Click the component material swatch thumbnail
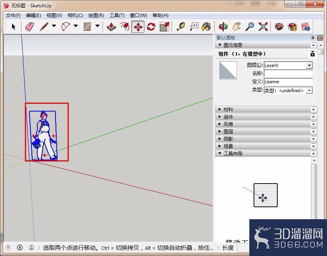Viewport: 327px width, 256px height. coord(228,70)
